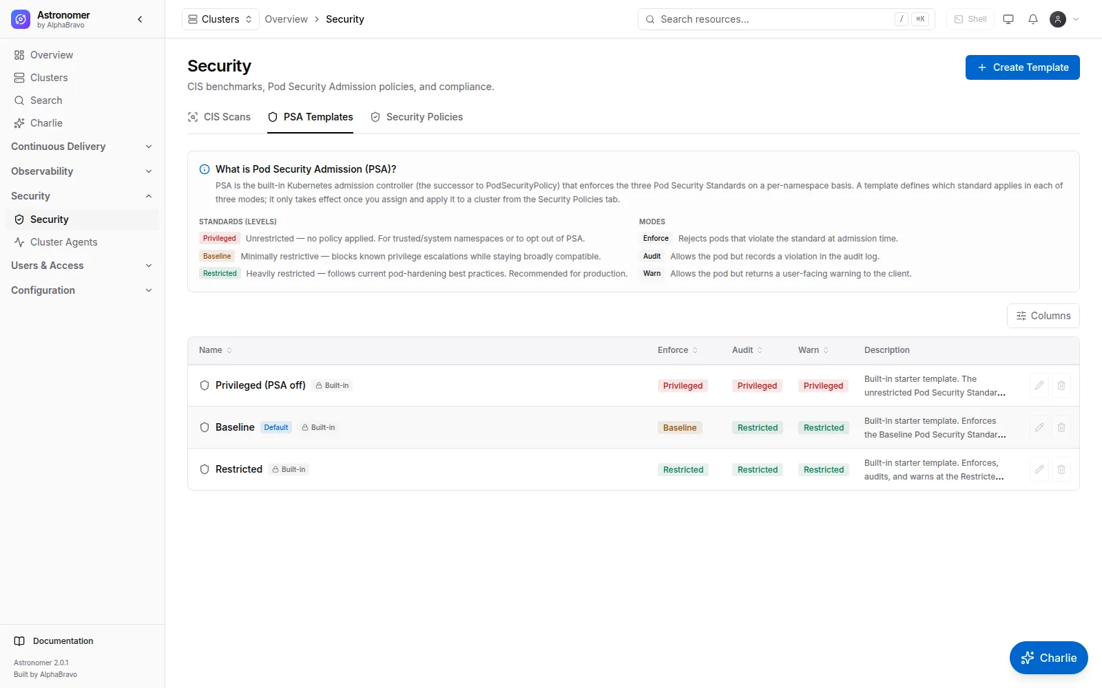Click the Overview breadcrumb link
1102x688 pixels.
click(286, 19)
